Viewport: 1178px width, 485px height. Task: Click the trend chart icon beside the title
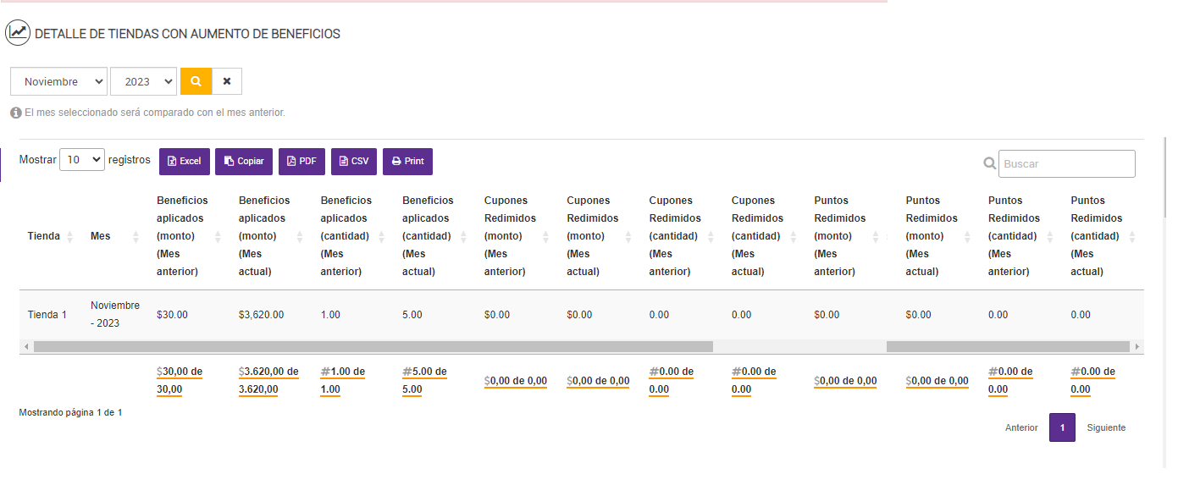pyautogui.click(x=18, y=34)
